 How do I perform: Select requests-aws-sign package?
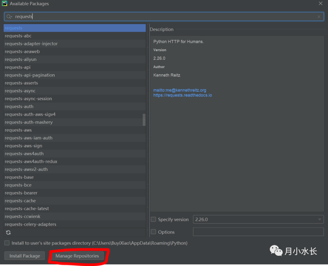coord(75,146)
